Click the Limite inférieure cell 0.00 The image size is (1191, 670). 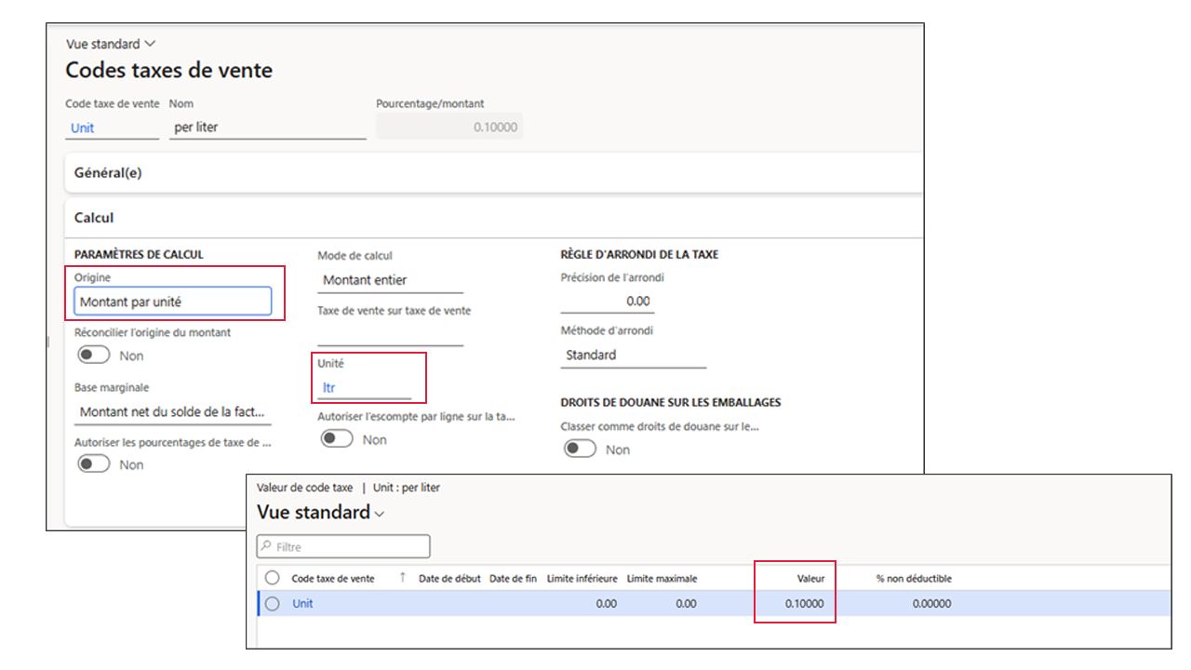(x=606, y=604)
